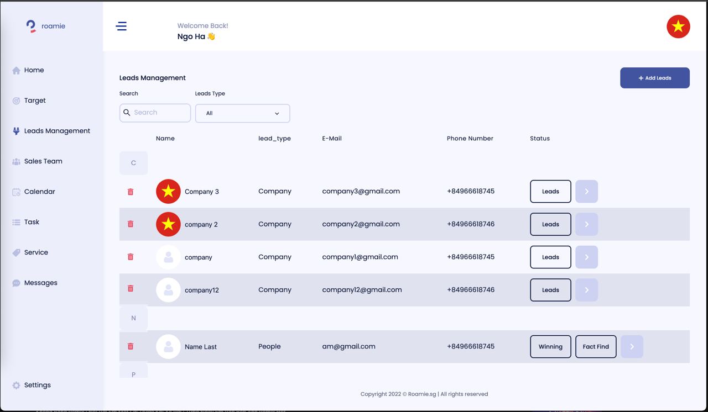The height and width of the screenshot is (412, 708).
Task: Open Settings from sidebar
Action: (x=37, y=385)
